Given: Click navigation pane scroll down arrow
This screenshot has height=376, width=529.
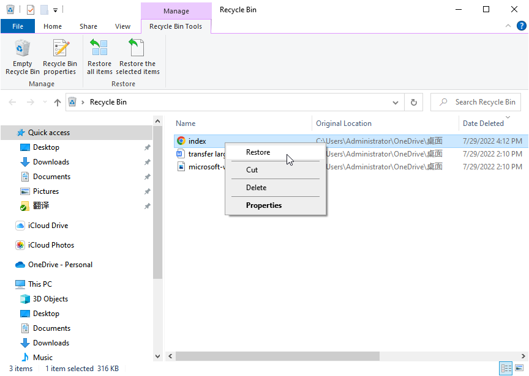Looking at the screenshot, I should [157, 356].
